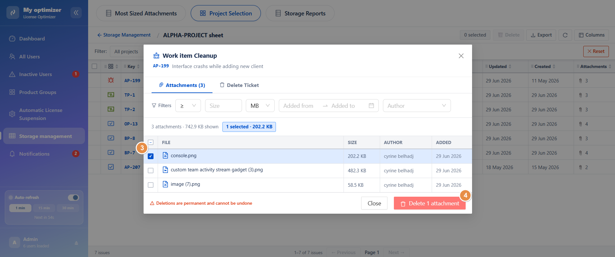Image resolution: width=615 pixels, height=257 pixels.
Task: Open the Author dropdown
Action: tap(417, 106)
